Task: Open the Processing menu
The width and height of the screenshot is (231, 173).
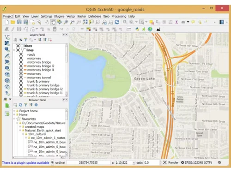Action: click(119, 16)
